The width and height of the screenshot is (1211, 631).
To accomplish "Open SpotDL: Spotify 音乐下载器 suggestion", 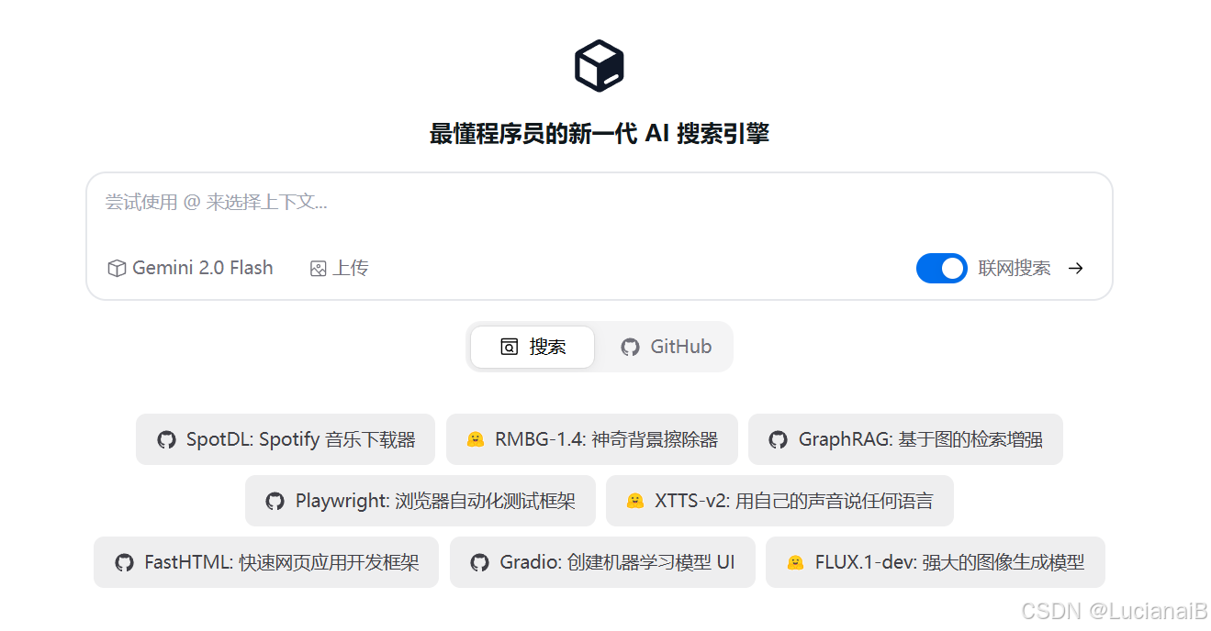I will tap(286, 439).
